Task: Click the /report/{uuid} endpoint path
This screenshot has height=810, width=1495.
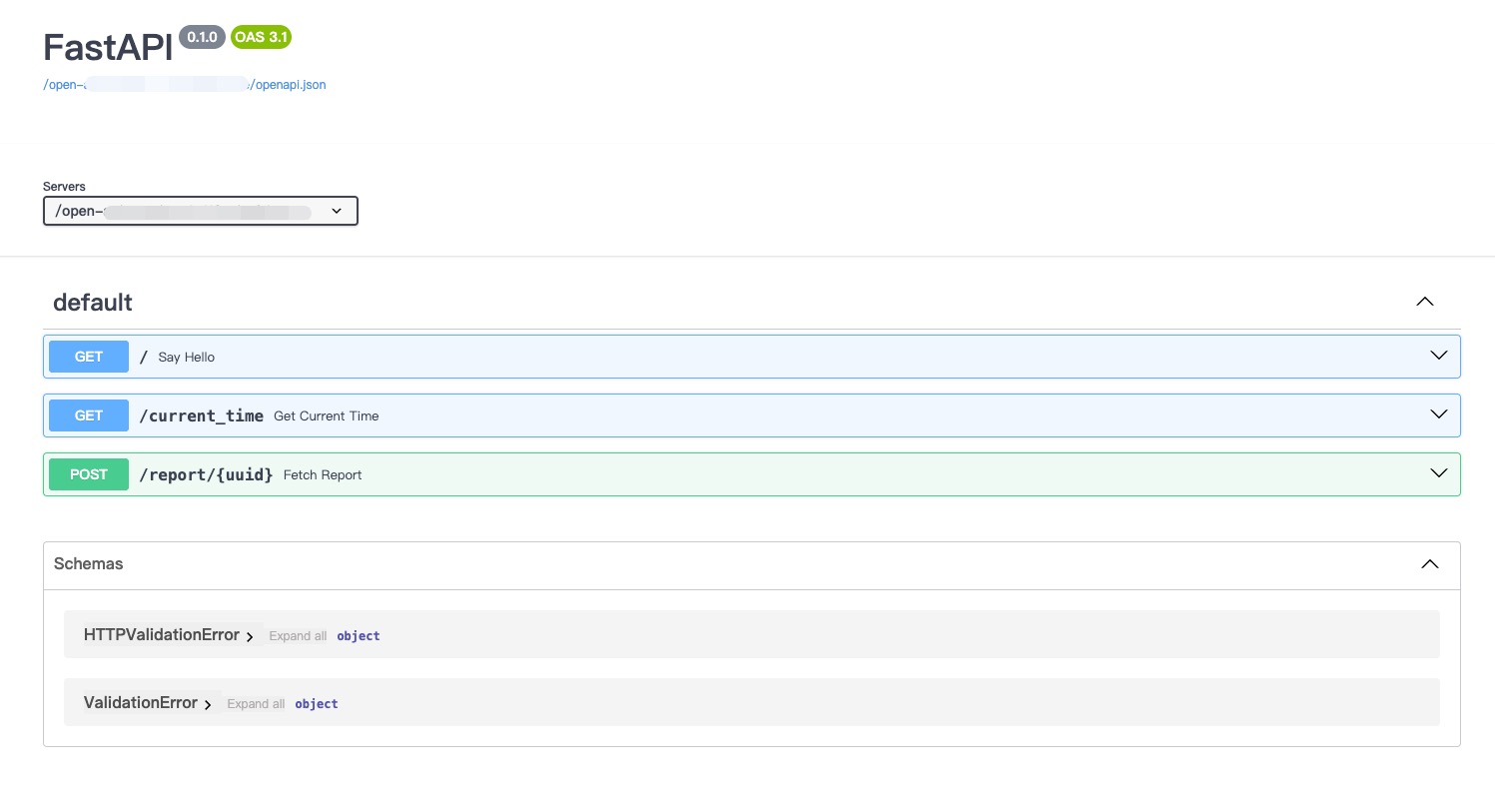Action: [207, 474]
